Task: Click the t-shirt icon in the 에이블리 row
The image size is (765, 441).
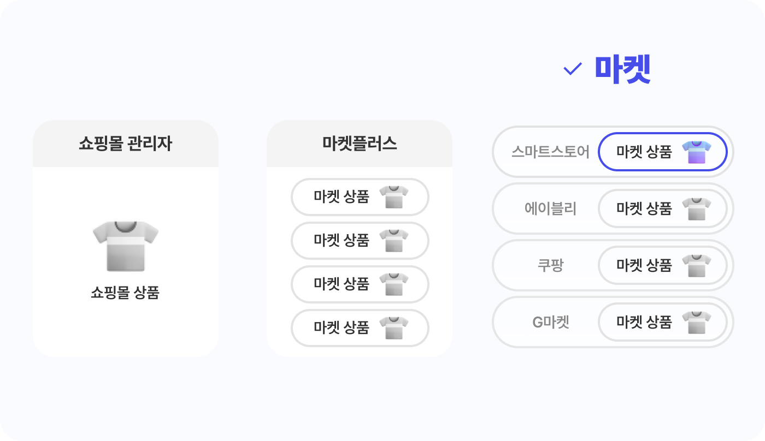Action: 697,209
